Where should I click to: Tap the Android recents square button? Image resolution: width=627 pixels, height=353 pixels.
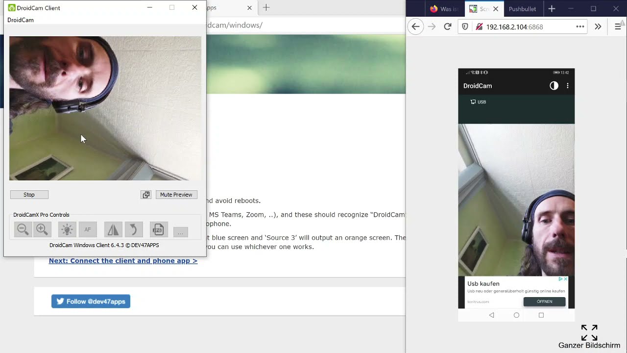click(541, 315)
